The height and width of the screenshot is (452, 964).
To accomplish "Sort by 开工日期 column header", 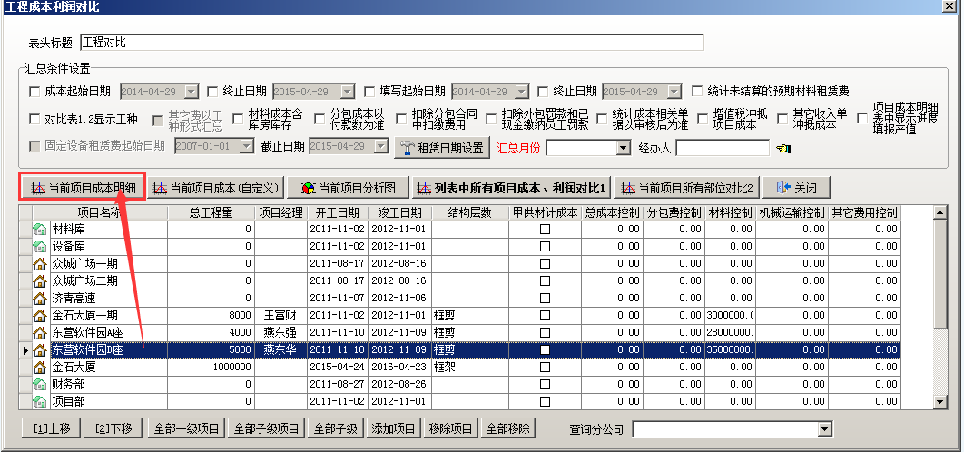I will coord(338,212).
